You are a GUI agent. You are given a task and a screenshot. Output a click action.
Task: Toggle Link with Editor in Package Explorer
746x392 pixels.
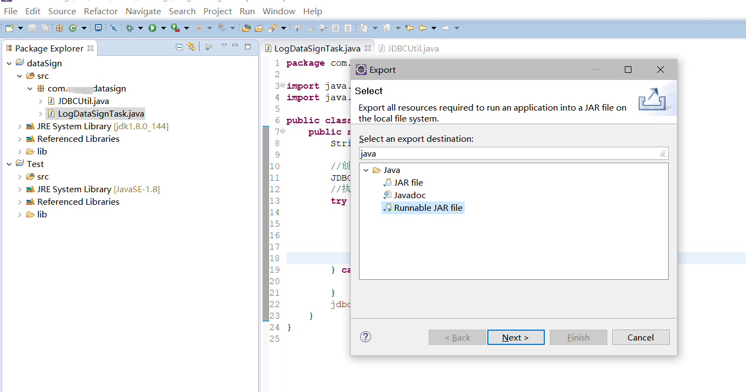pos(191,47)
